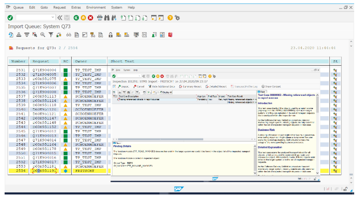Select request D60K951191 in row 2554
This screenshot has height=198, width=357.
(44, 171)
